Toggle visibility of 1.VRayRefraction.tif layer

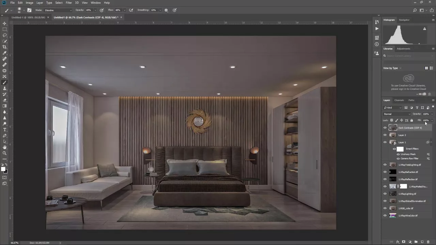[x=385, y=172]
